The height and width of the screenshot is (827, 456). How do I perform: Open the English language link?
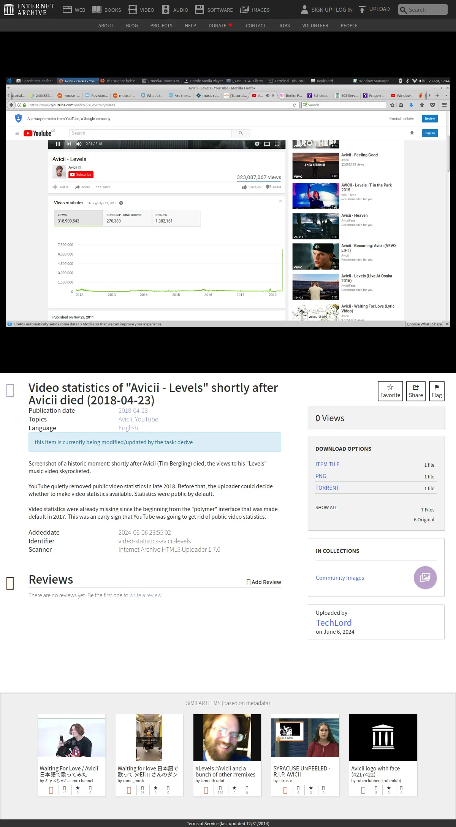pyautogui.click(x=128, y=428)
